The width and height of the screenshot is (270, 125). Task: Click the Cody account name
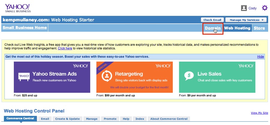[252, 8]
